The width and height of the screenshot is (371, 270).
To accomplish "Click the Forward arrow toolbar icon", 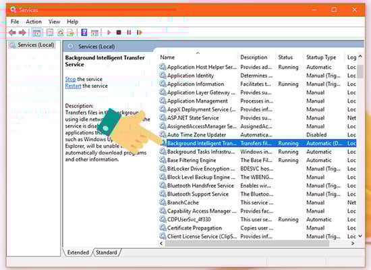I will 22,32.
